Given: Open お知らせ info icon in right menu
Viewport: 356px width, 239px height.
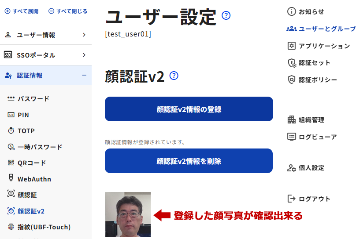Looking at the screenshot, I should [x=291, y=11].
